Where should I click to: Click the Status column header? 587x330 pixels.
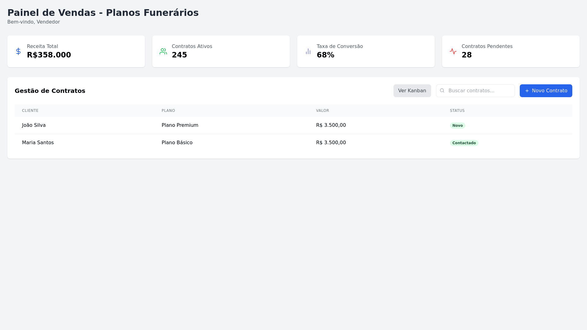click(457, 111)
